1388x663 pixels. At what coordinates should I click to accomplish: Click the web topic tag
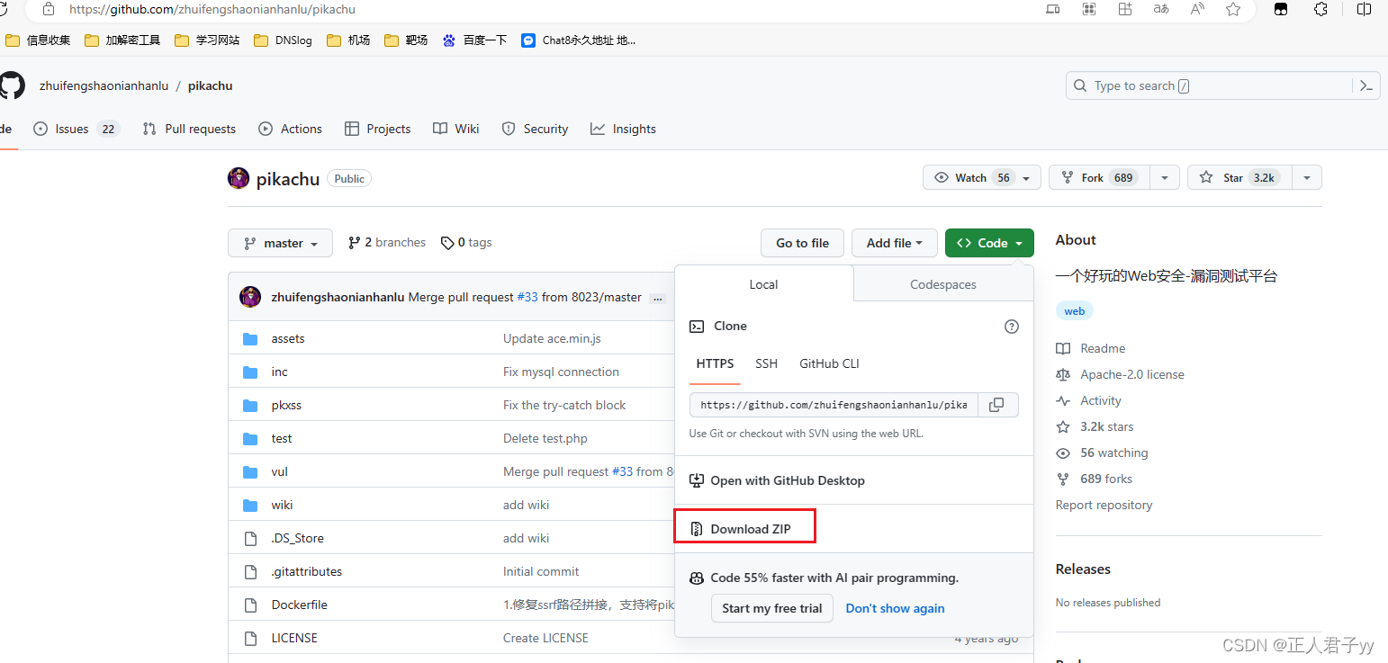(1075, 311)
